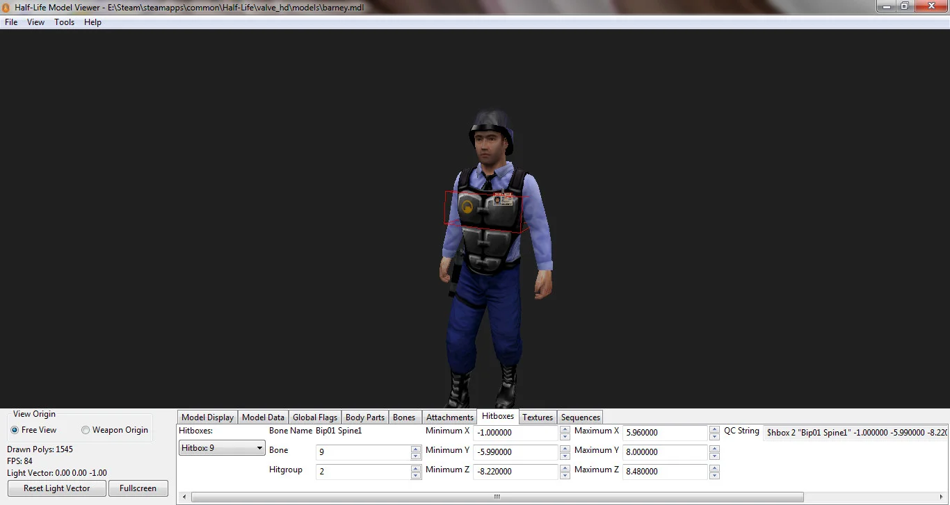Click the Half-Life Model Viewer title icon
950x505 pixels.
click(x=6, y=7)
